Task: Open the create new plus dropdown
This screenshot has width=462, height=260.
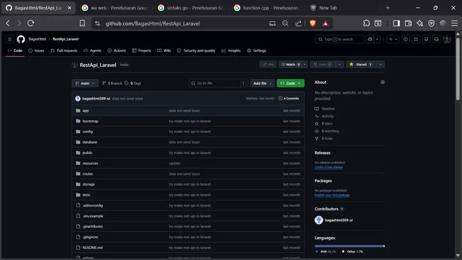Action: (393, 39)
